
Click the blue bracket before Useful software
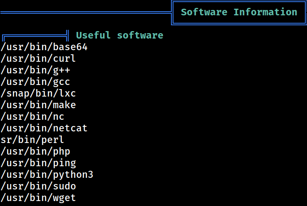pos(35,36)
